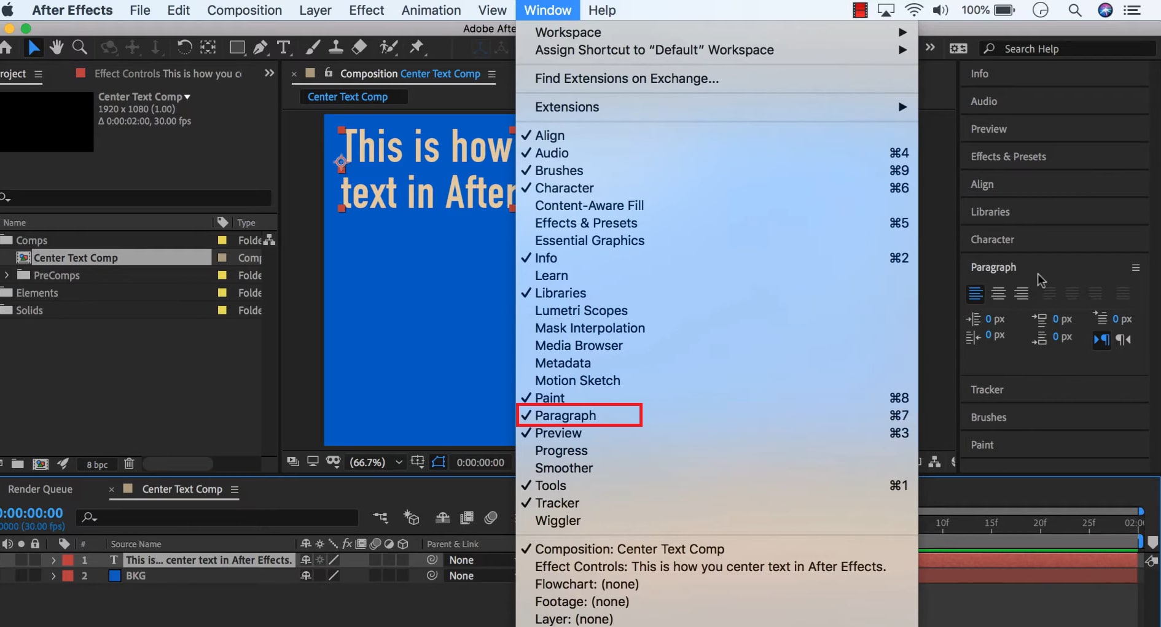
Task: Select the Brush tool
Action: [x=312, y=47]
